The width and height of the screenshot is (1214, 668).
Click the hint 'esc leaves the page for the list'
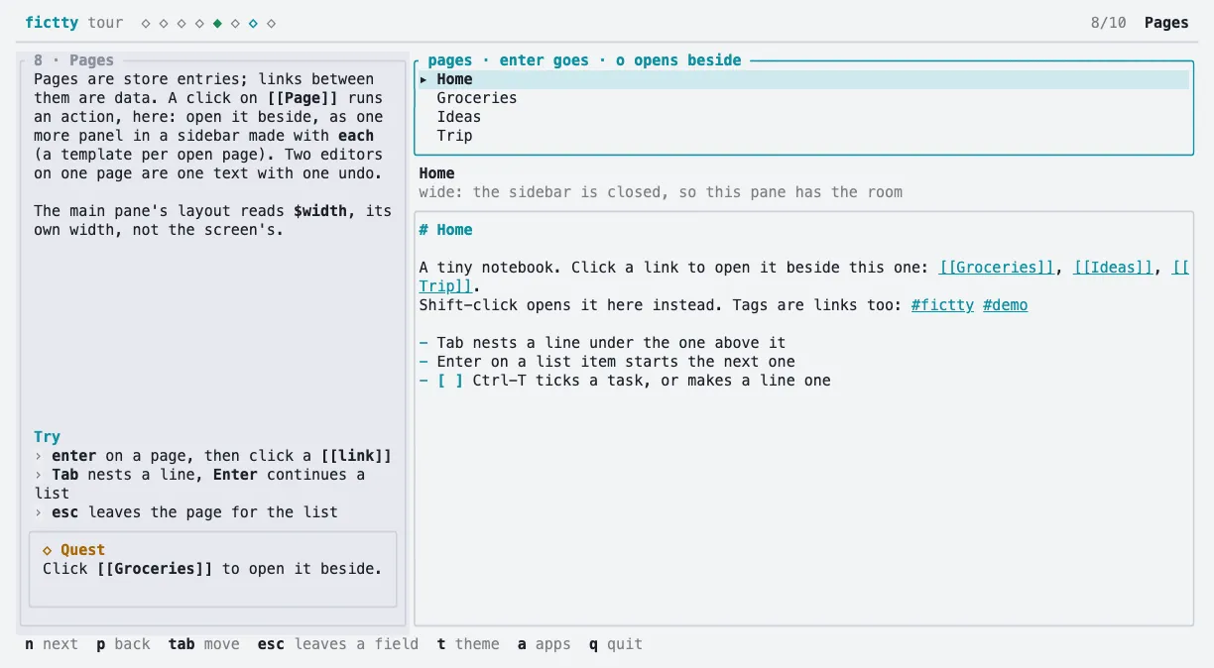tap(194, 512)
